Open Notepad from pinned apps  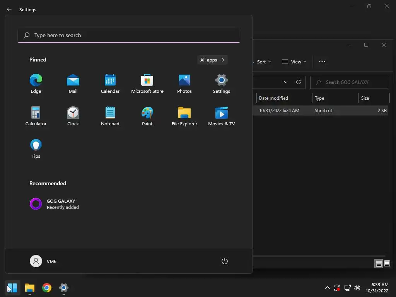point(110,116)
